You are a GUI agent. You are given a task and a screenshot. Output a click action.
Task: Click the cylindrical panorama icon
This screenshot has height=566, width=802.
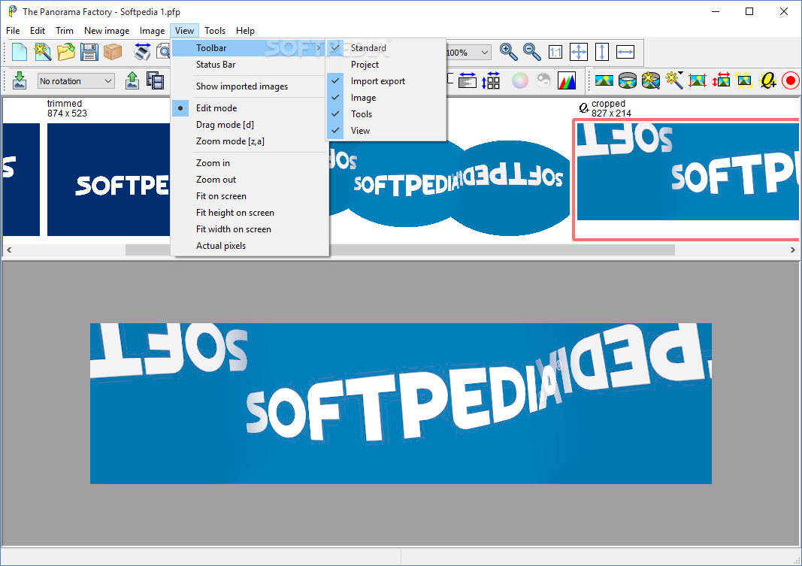(628, 80)
